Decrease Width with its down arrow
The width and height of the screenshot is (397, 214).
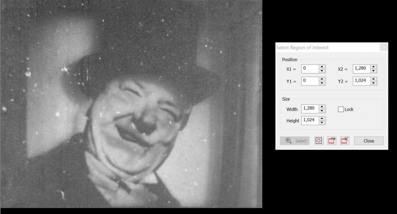[322, 111]
